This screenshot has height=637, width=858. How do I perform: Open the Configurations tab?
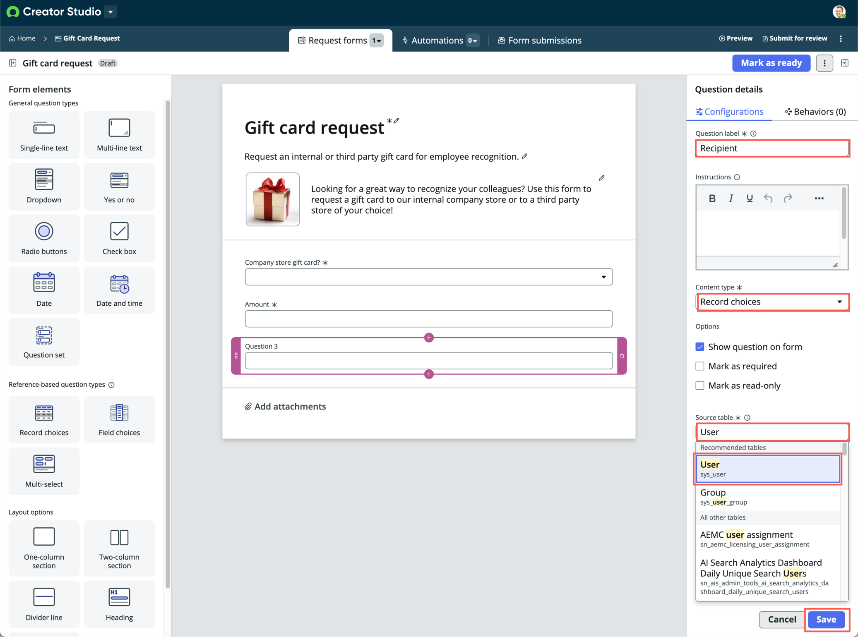click(x=729, y=112)
